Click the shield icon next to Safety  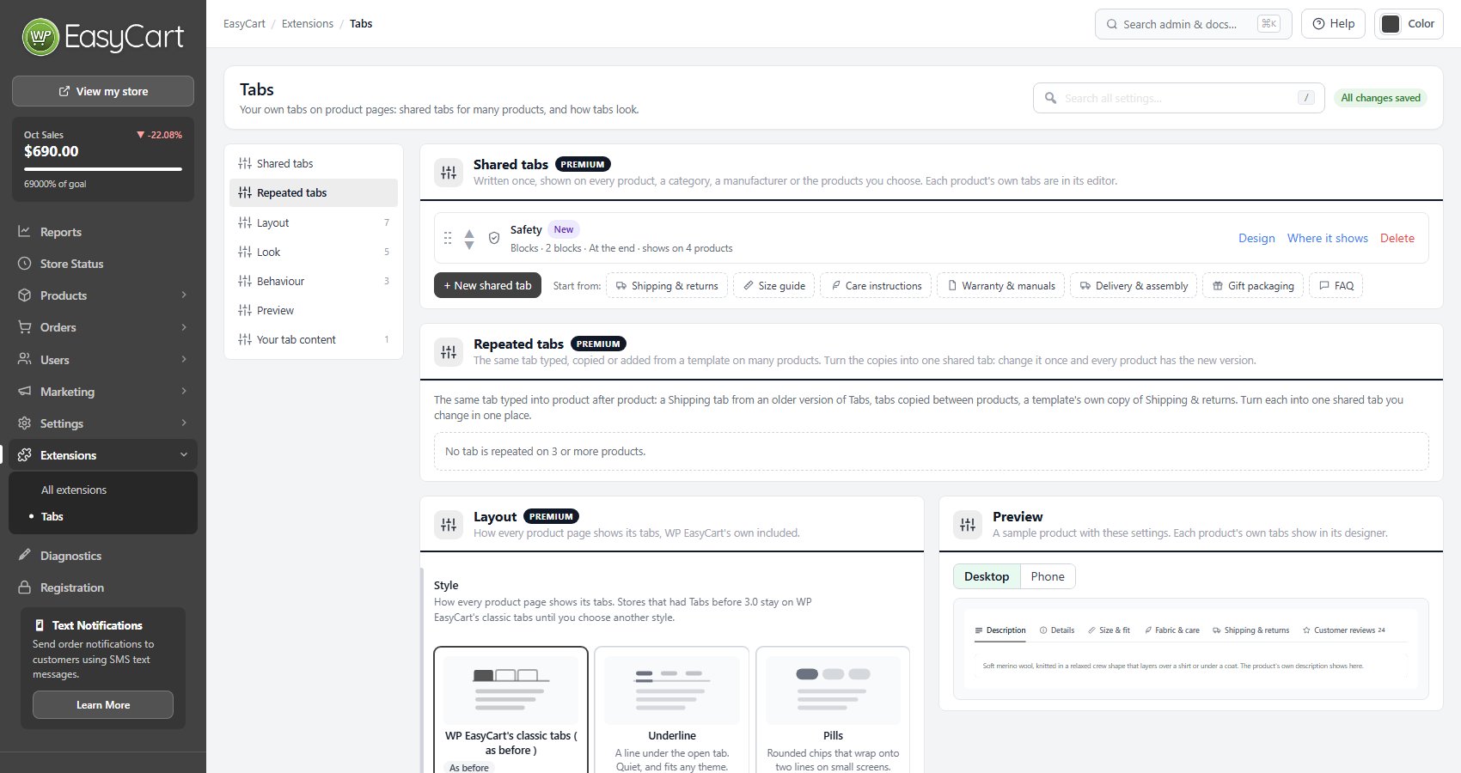[x=494, y=238]
